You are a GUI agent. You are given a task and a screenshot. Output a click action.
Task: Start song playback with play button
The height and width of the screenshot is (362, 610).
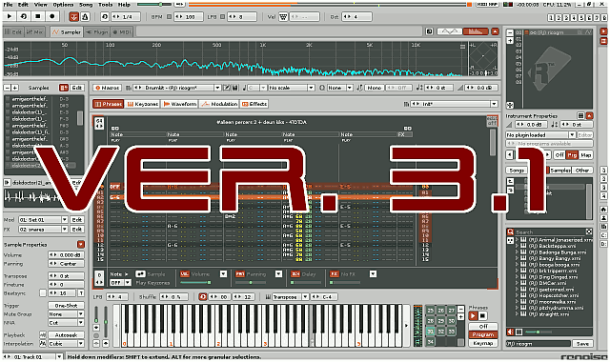tap(10, 16)
